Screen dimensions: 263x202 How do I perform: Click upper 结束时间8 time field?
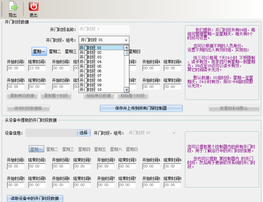point(172,87)
